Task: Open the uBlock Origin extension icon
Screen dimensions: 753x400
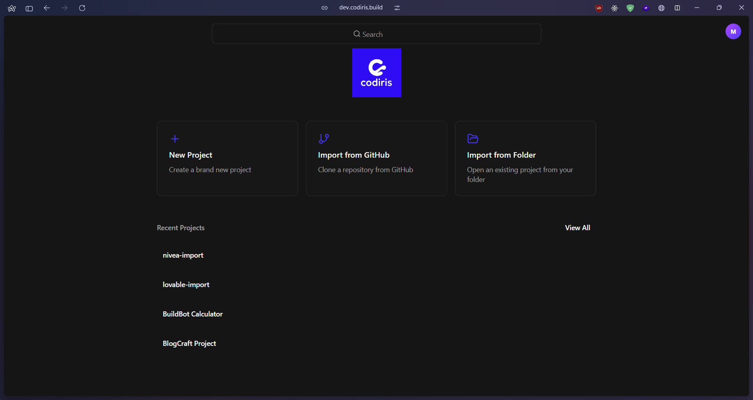Action: point(598,8)
